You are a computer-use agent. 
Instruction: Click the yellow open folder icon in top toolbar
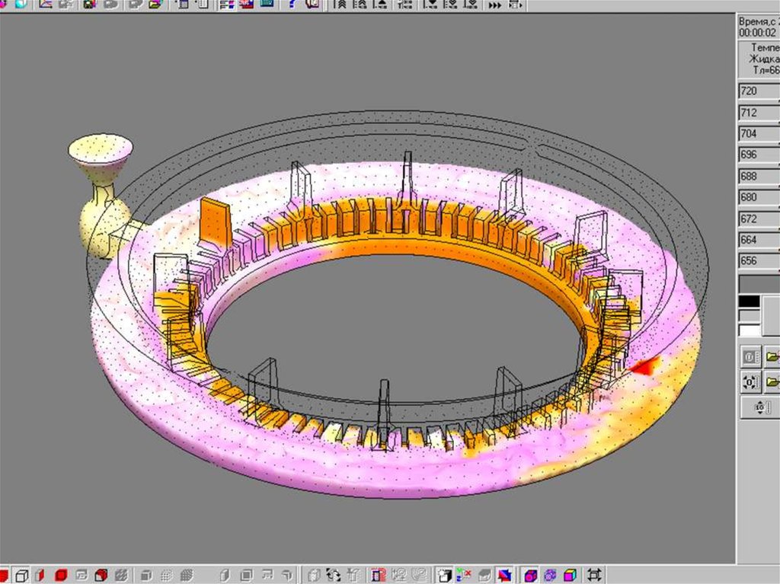click(155, 4)
